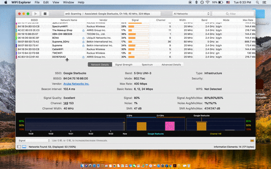The width and height of the screenshot is (271, 169).
Task: Switch to the Network Details tab
Action: pyautogui.click(x=100, y=64)
